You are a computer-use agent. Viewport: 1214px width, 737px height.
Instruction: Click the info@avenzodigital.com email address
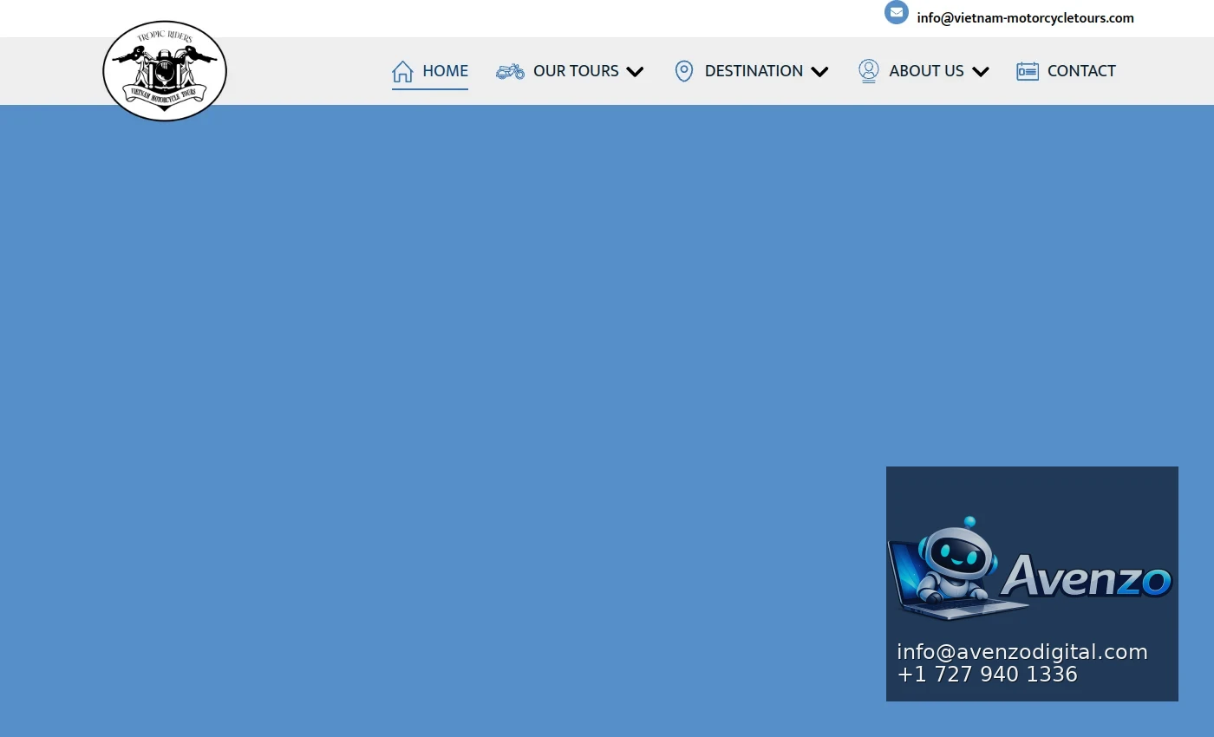pyautogui.click(x=1021, y=652)
